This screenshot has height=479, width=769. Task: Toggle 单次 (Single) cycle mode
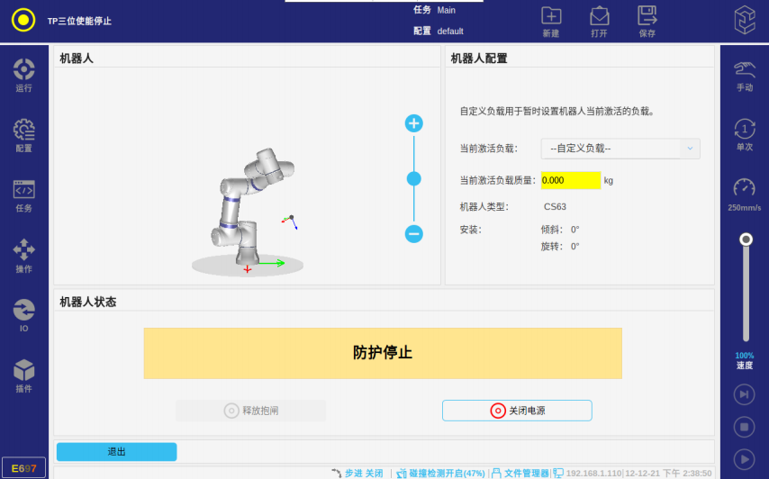745,133
